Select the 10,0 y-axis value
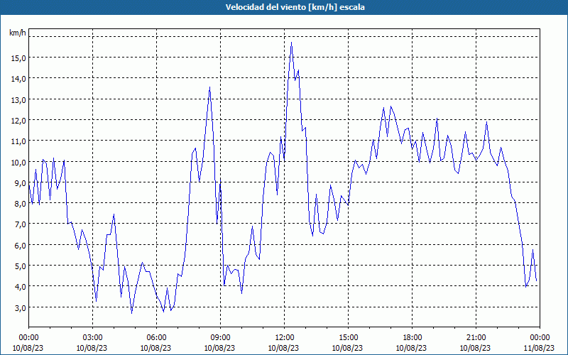 [18, 162]
